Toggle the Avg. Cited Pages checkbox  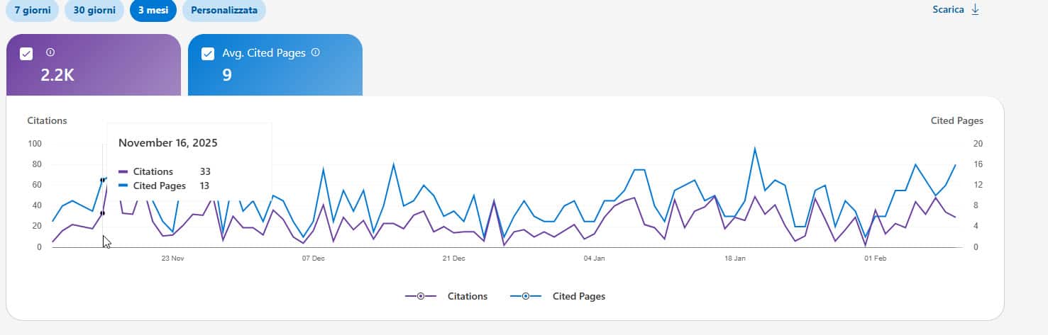[x=208, y=54]
